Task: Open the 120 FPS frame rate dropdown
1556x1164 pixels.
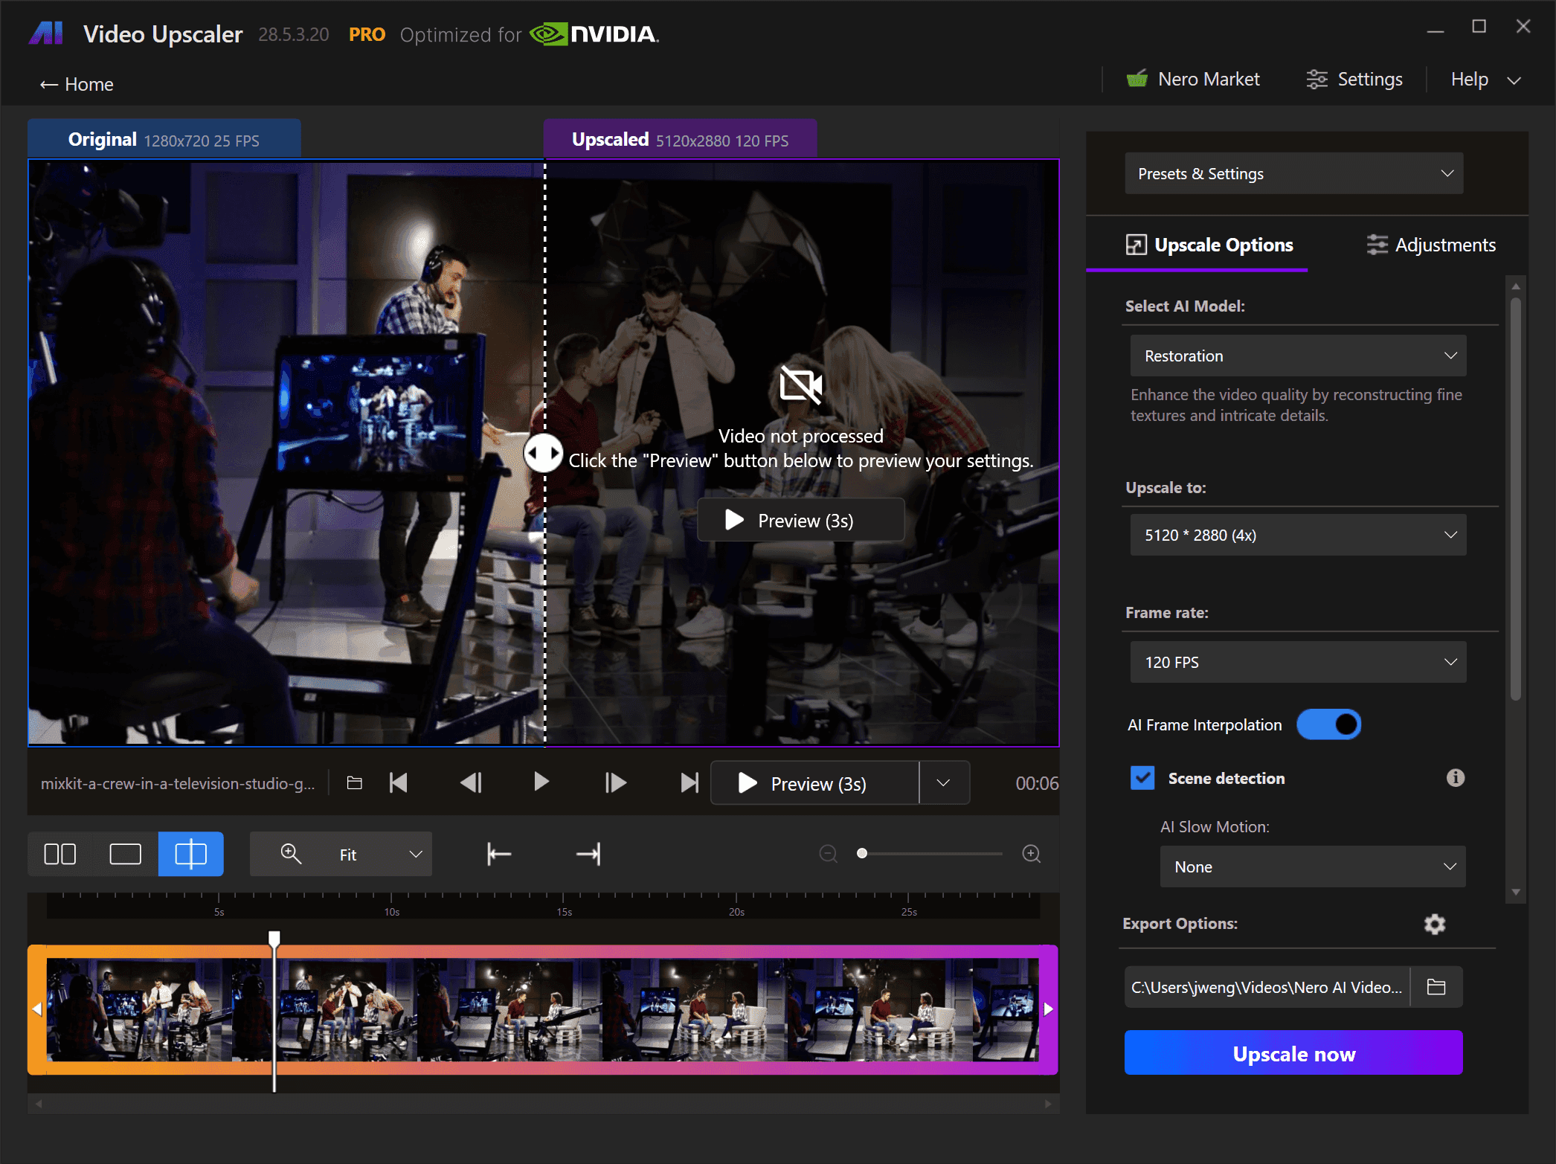Action: (x=1299, y=662)
